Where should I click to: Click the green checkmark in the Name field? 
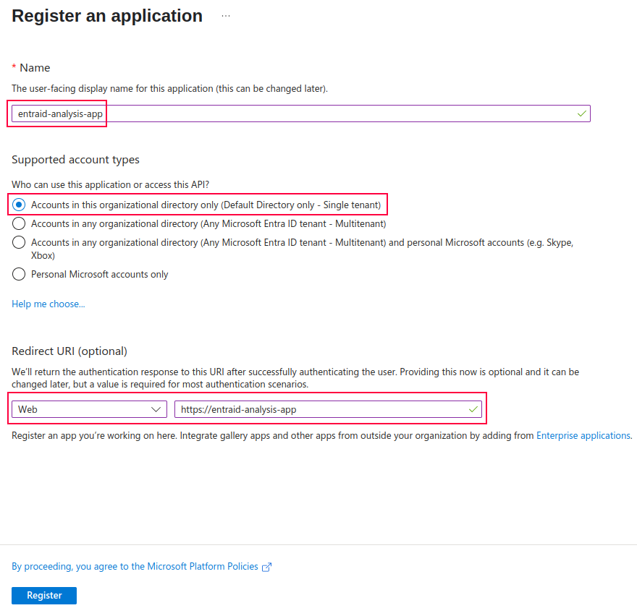[581, 114]
